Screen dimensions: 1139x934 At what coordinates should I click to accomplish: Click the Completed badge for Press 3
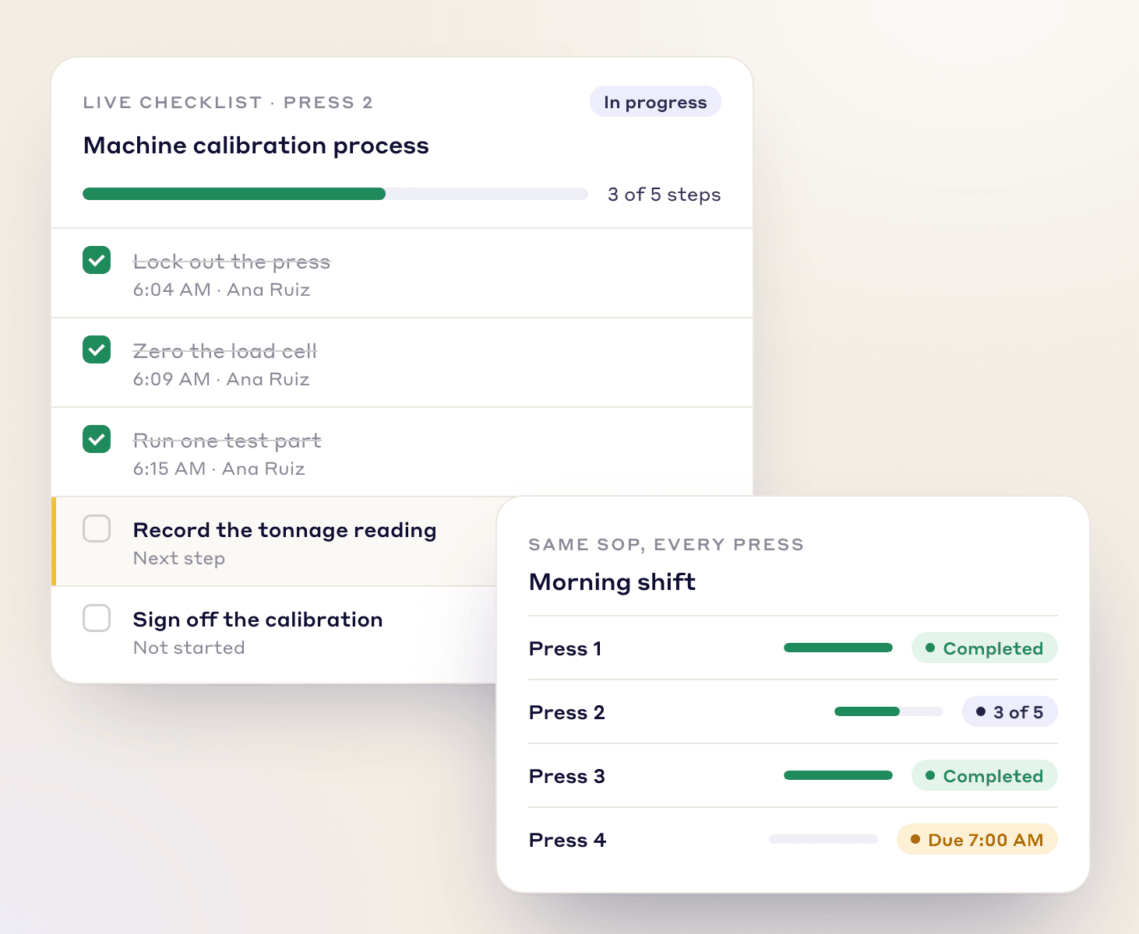985,775
